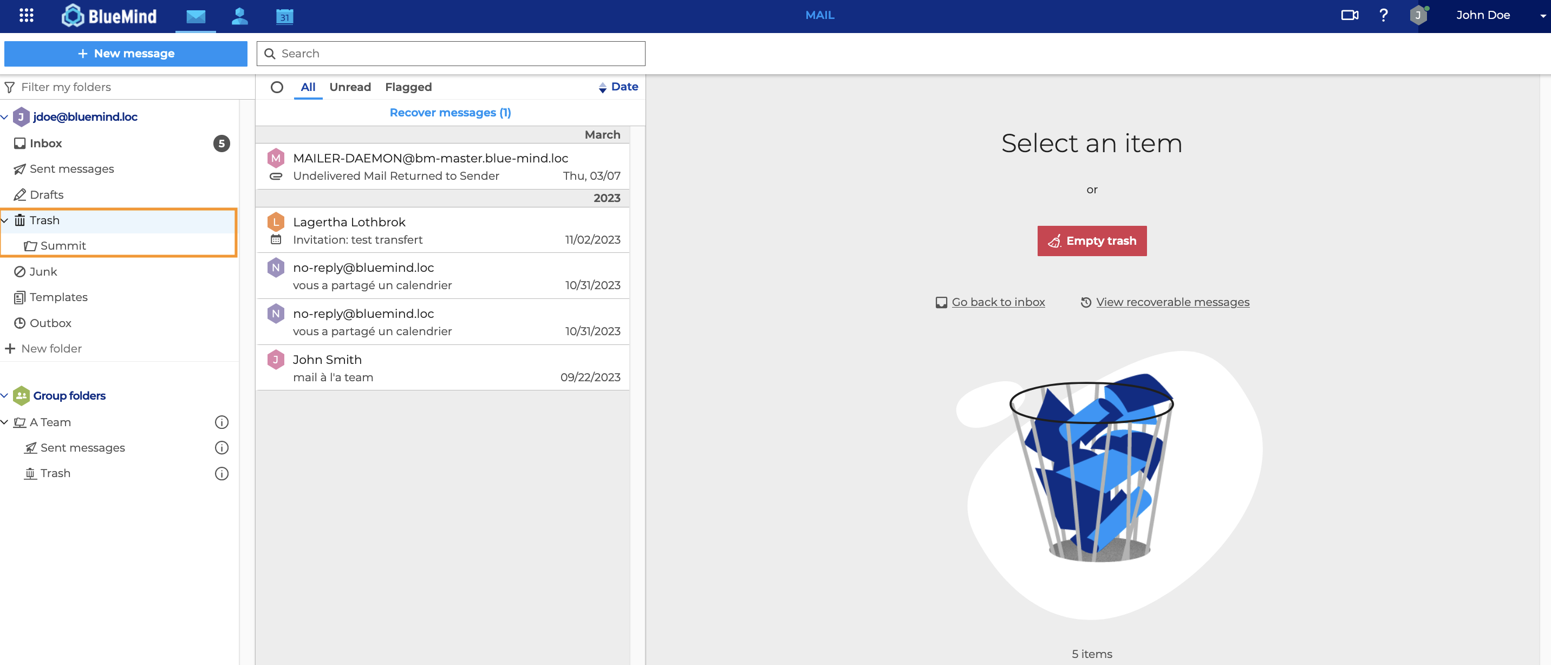This screenshot has height=665, width=1551.
Task: Open the John Doe user menu arrow
Action: pos(1542,16)
